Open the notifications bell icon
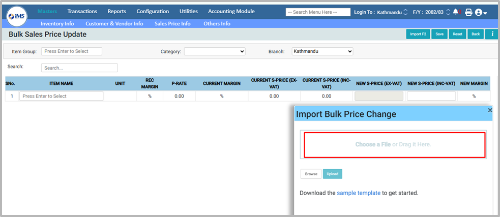The width and height of the screenshot is (500, 217). click(x=456, y=12)
